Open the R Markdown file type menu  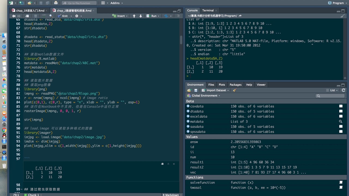(x=172, y=195)
